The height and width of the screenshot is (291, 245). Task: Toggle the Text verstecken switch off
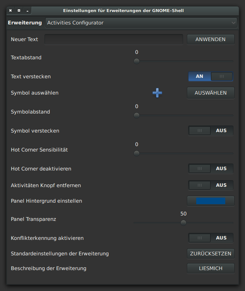(211, 76)
